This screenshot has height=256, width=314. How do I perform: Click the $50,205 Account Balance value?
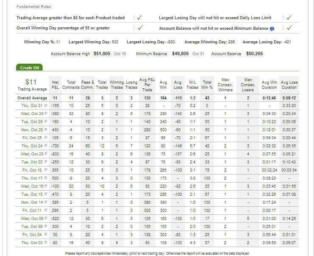pos(254,54)
